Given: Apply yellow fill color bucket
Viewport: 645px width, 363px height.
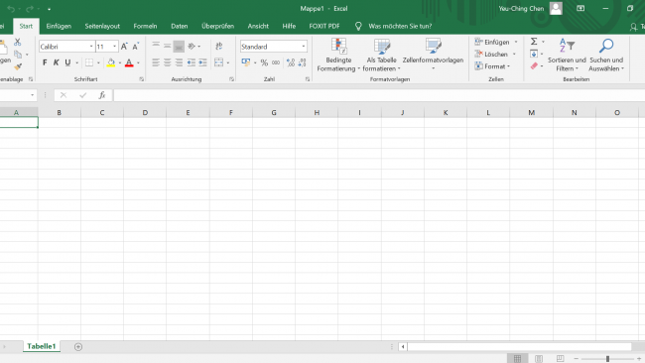Looking at the screenshot, I should pos(111,62).
